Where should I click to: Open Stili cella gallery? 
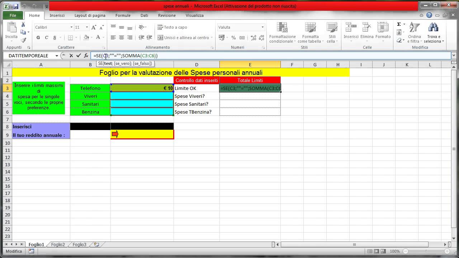point(332,33)
